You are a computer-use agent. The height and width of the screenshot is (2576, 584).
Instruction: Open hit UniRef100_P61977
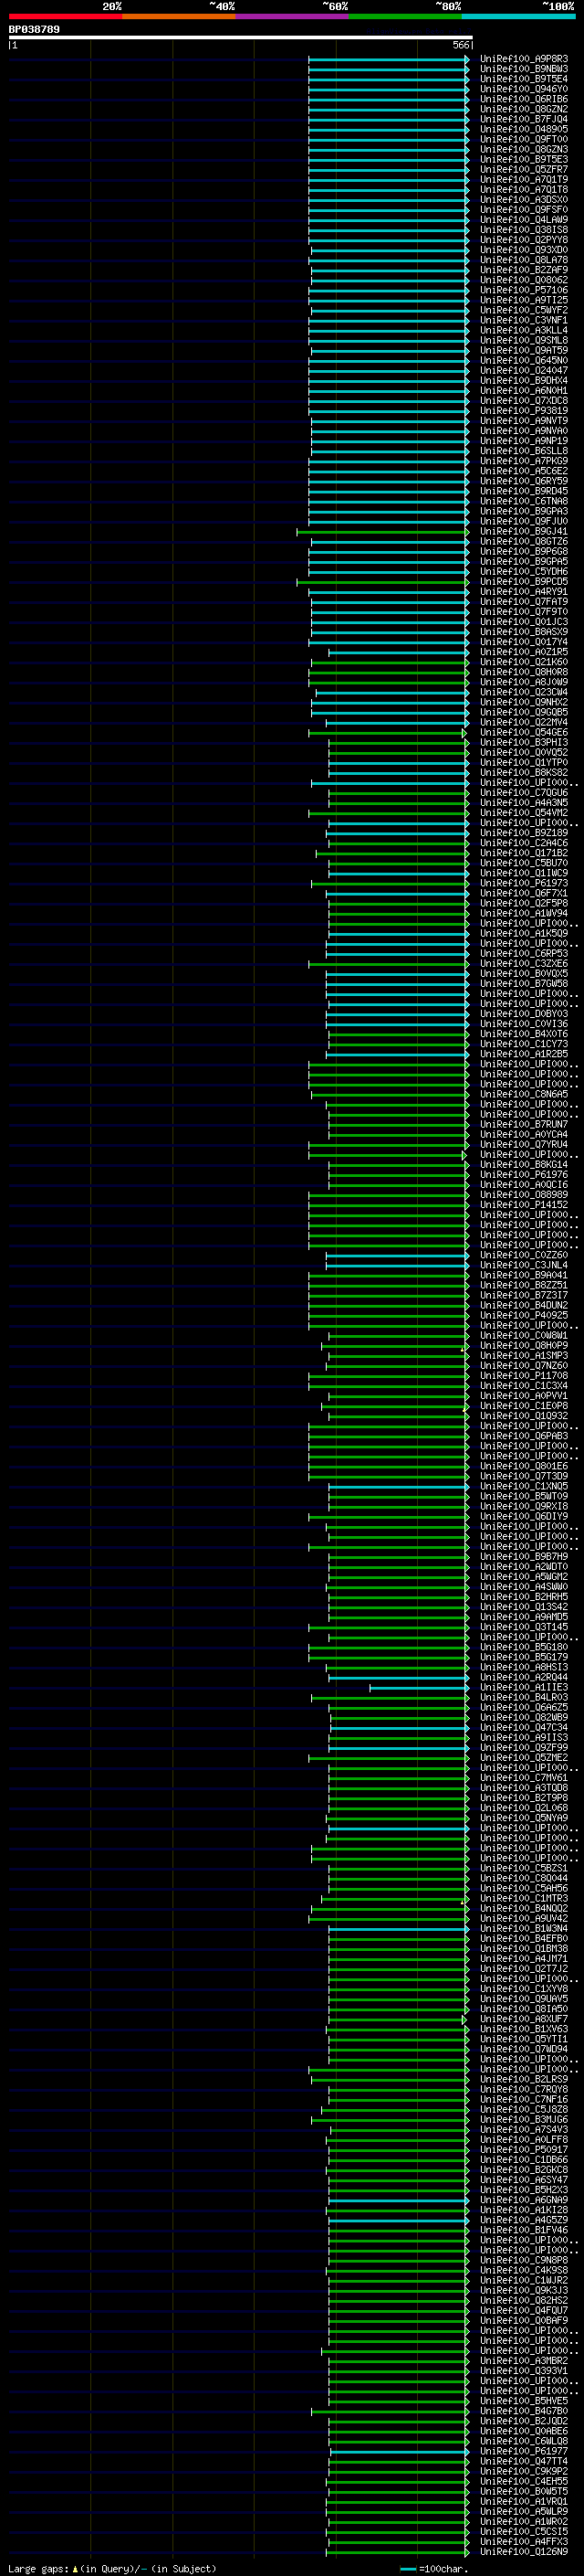point(523,2451)
